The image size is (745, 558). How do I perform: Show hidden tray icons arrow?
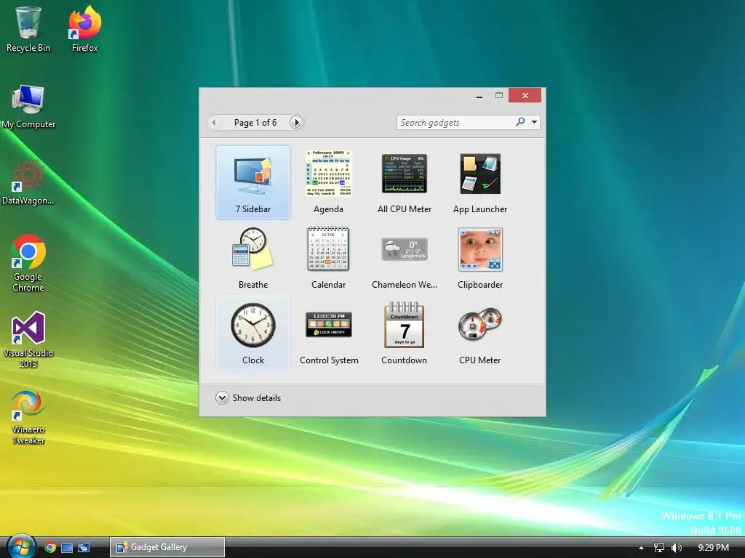click(x=641, y=548)
